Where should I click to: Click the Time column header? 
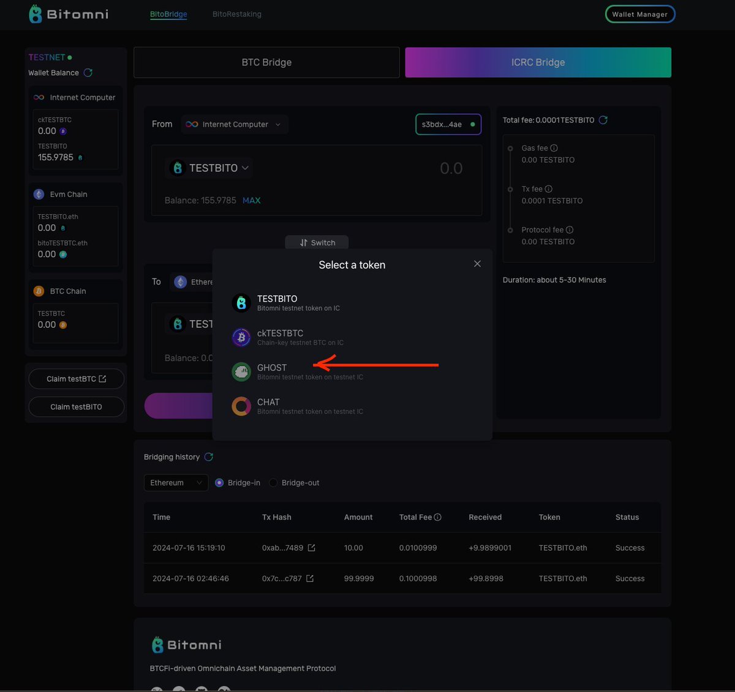click(161, 517)
